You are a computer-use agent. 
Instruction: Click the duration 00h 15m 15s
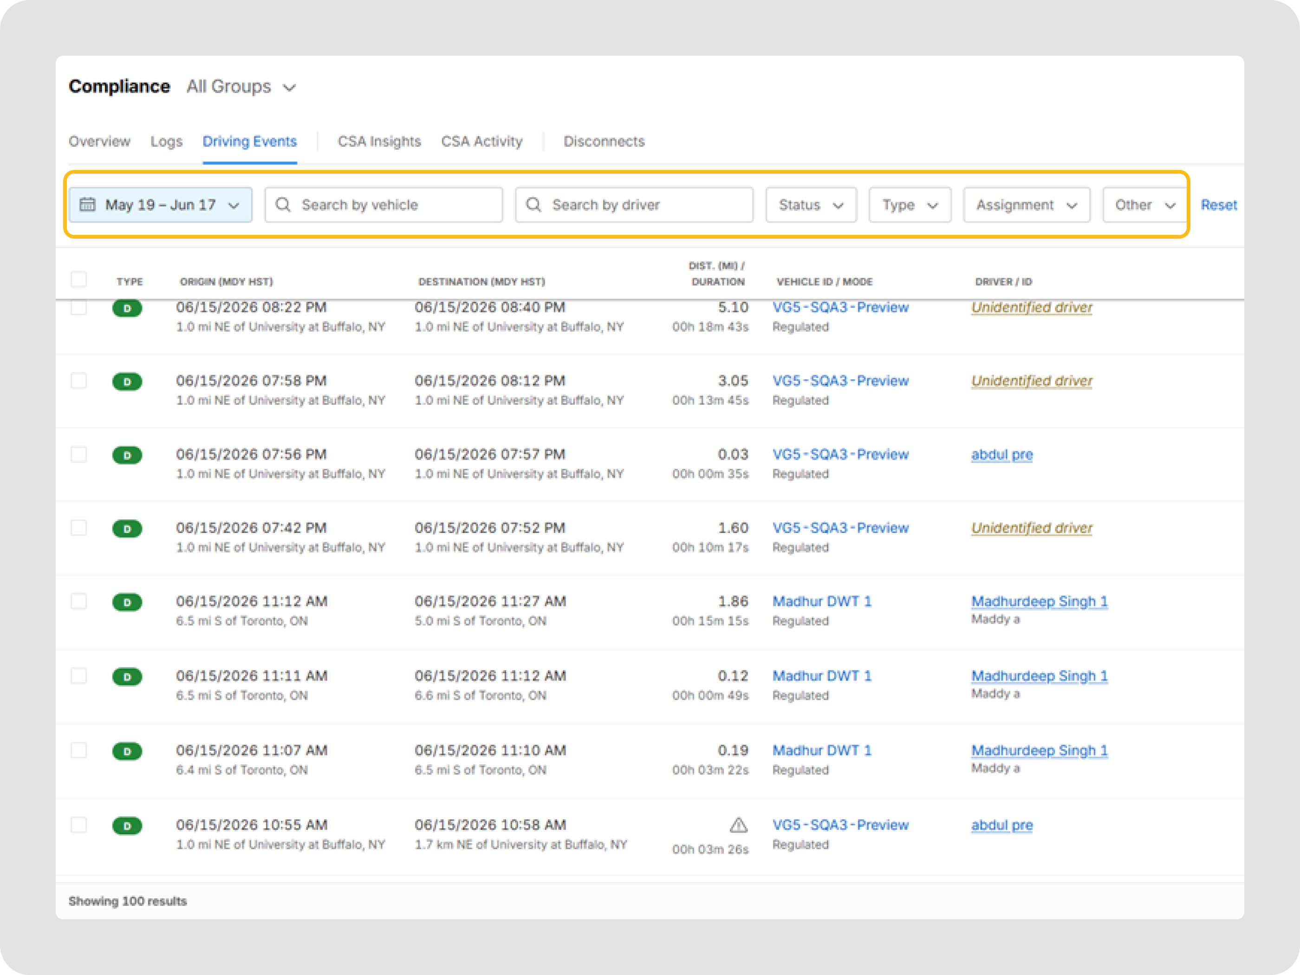pyautogui.click(x=710, y=621)
